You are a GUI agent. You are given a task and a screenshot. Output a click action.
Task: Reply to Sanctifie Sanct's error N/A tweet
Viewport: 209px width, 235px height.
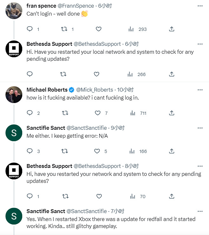click(30, 151)
